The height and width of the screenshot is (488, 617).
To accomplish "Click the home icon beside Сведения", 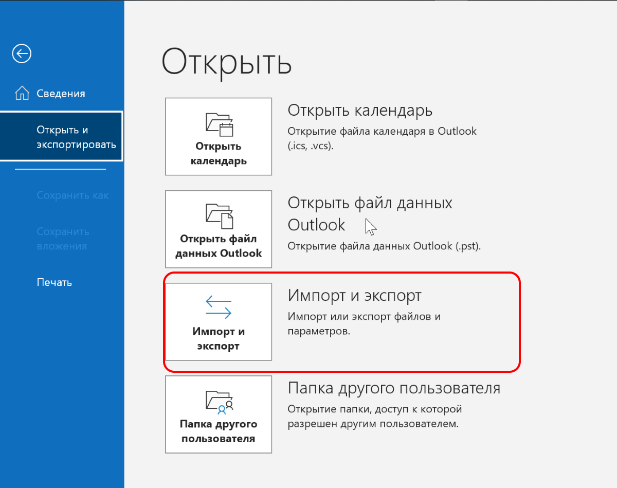I will click(22, 93).
